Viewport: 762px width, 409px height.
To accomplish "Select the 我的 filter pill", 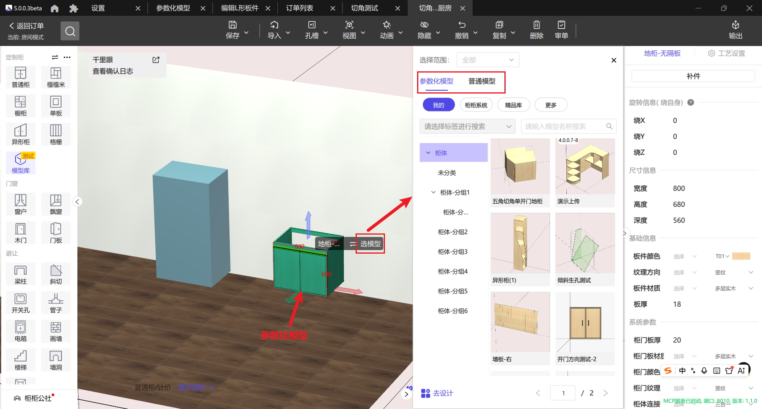I will click(439, 105).
